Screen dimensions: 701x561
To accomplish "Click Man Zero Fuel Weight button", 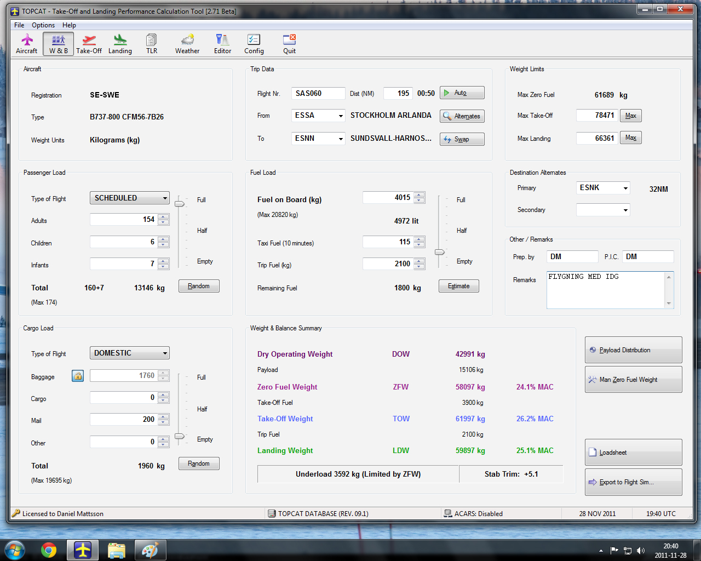I will tap(633, 379).
